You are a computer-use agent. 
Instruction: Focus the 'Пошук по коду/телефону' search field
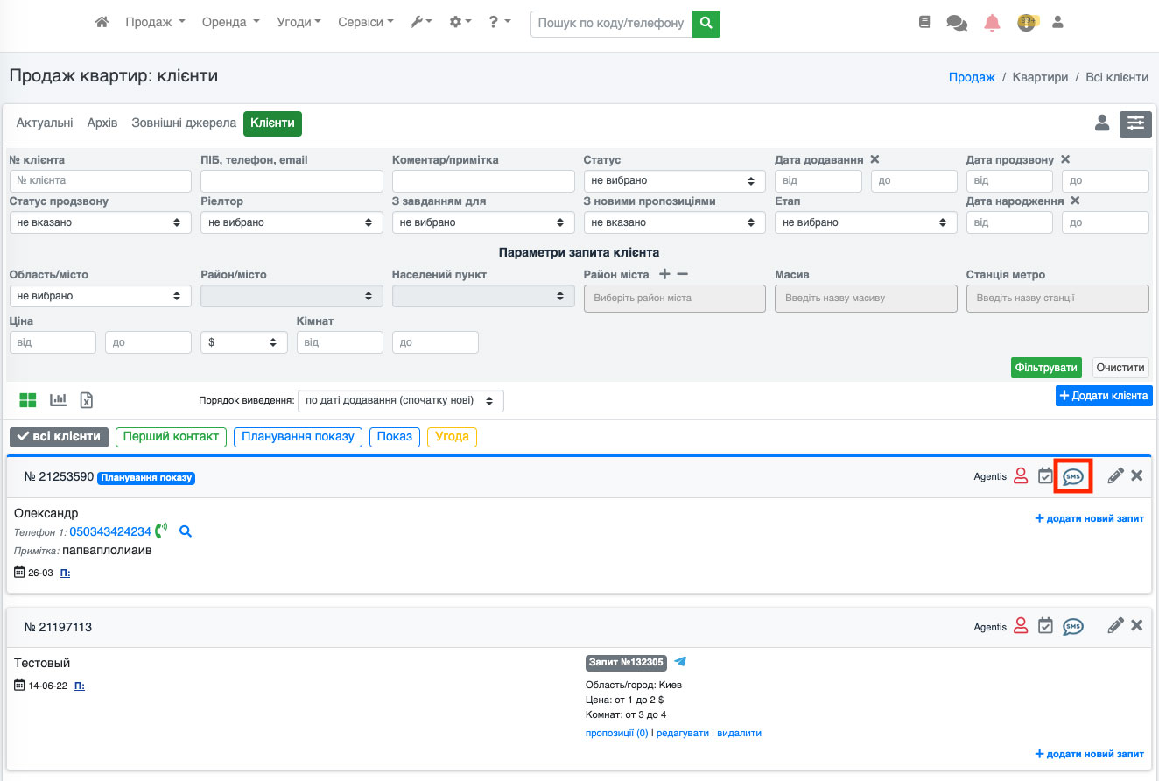point(611,24)
